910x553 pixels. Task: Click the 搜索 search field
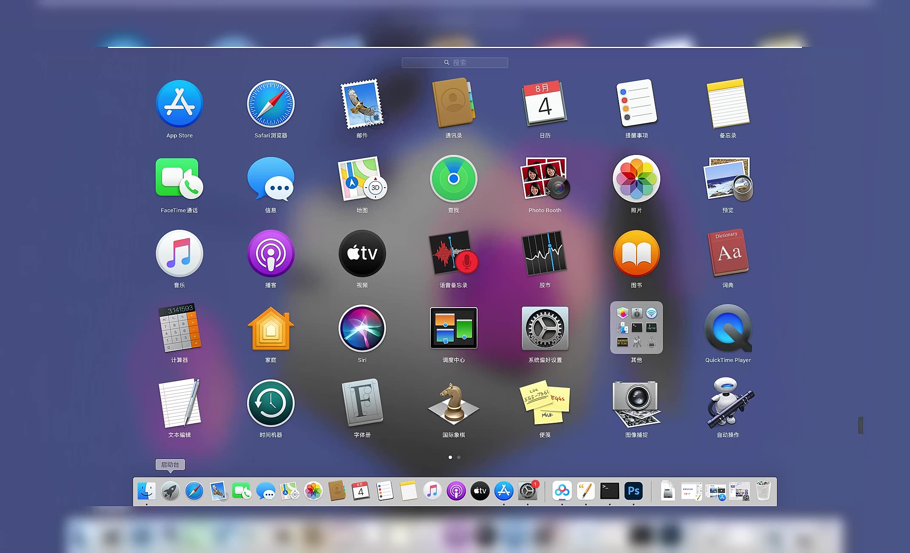pyautogui.click(x=455, y=63)
